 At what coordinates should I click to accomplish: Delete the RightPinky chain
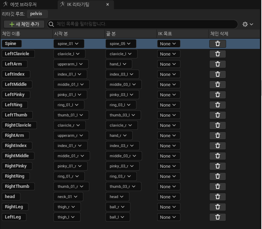pyautogui.click(x=218, y=166)
